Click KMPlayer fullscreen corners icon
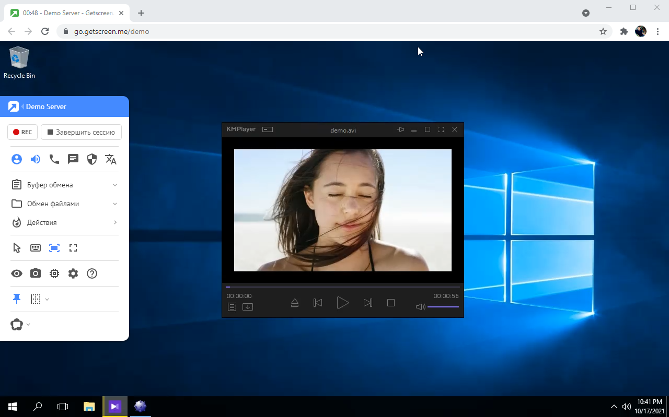 click(441, 129)
